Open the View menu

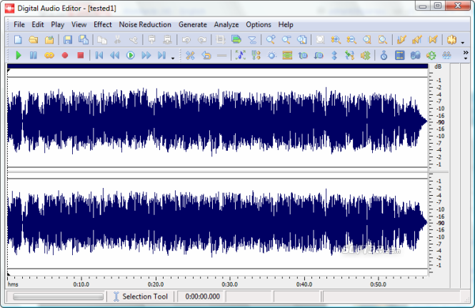tap(79, 24)
